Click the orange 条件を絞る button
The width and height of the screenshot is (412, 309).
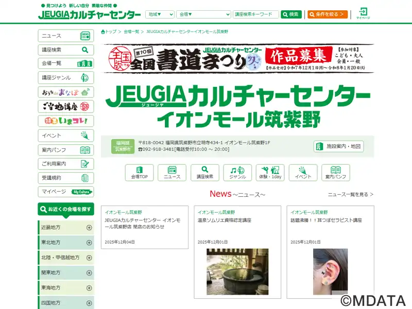click(328, 14)
